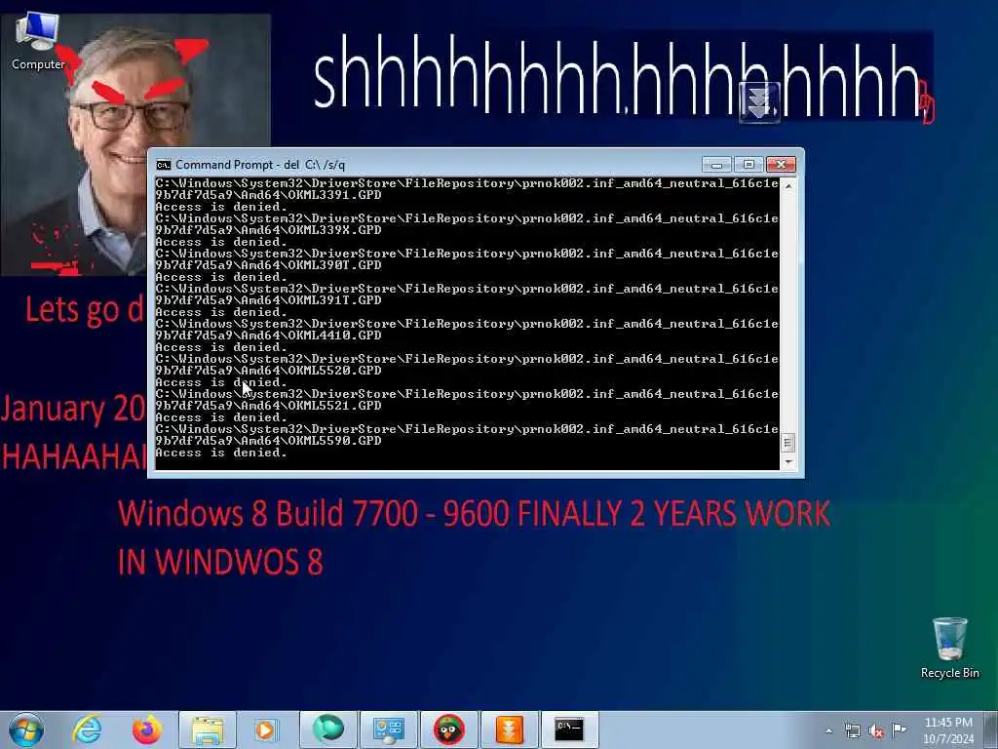998x749 pixels.
Task: Click the Command Prompt scrollbar up arrow
Action: 787,186
